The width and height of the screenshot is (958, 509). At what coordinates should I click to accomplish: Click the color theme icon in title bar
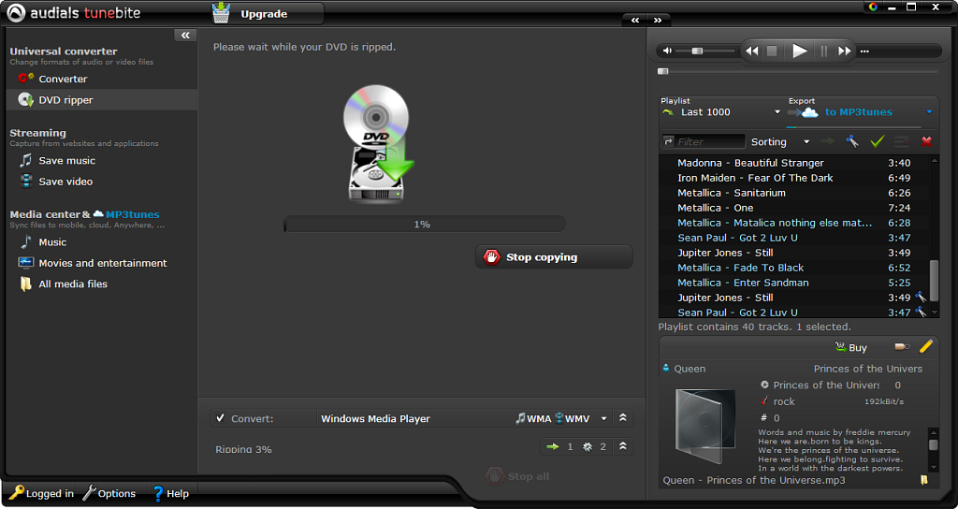pyautogui.click(x=873, y=7)
